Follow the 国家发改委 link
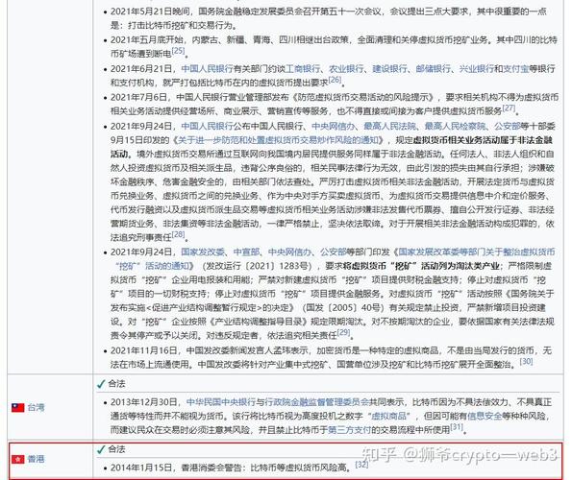 tap(203, 252)
